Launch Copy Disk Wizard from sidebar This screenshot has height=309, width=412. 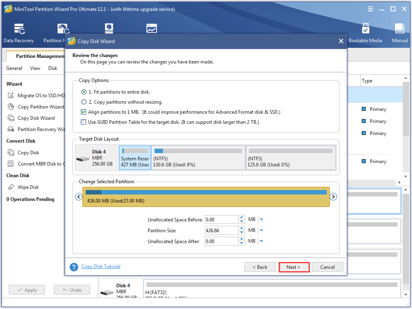(x=31, y=118)
